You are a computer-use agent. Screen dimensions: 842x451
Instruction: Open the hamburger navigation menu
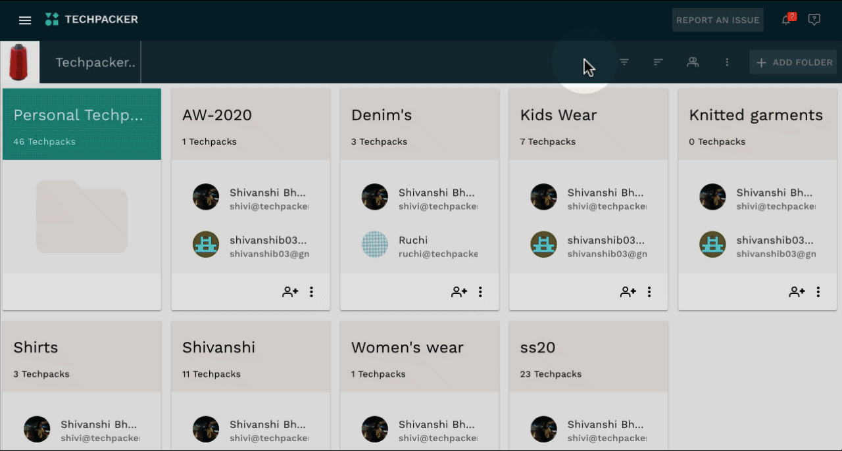tap(25, 20)
